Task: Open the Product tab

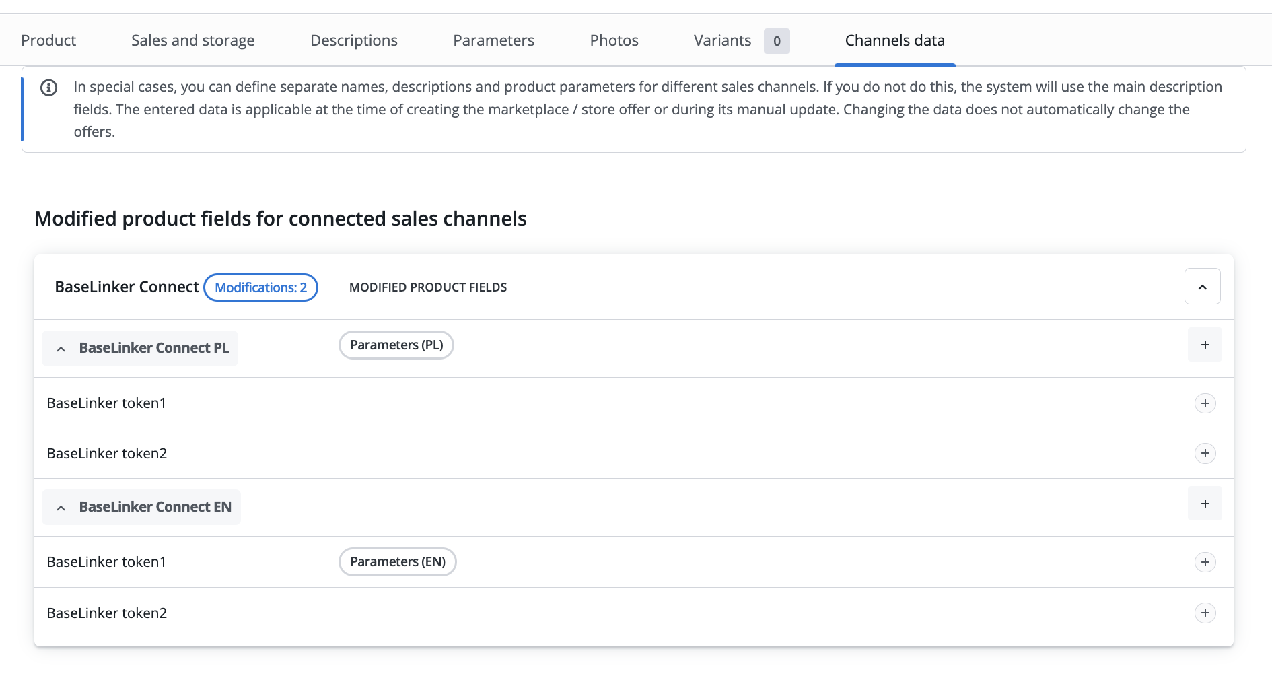Action: pyautogui.click(x=48, y=40)
